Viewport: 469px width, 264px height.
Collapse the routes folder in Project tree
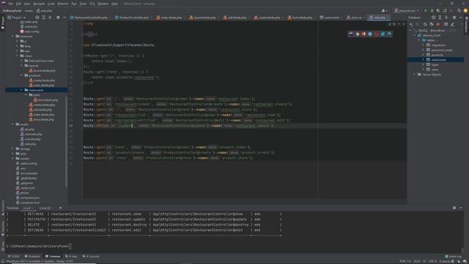point(13,124)
